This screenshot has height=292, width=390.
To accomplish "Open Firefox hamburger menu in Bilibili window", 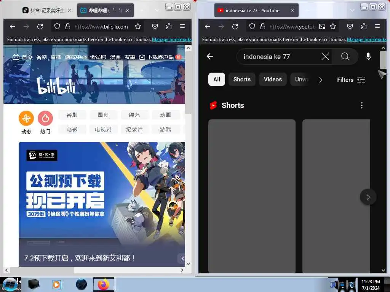I will [182, 26].
